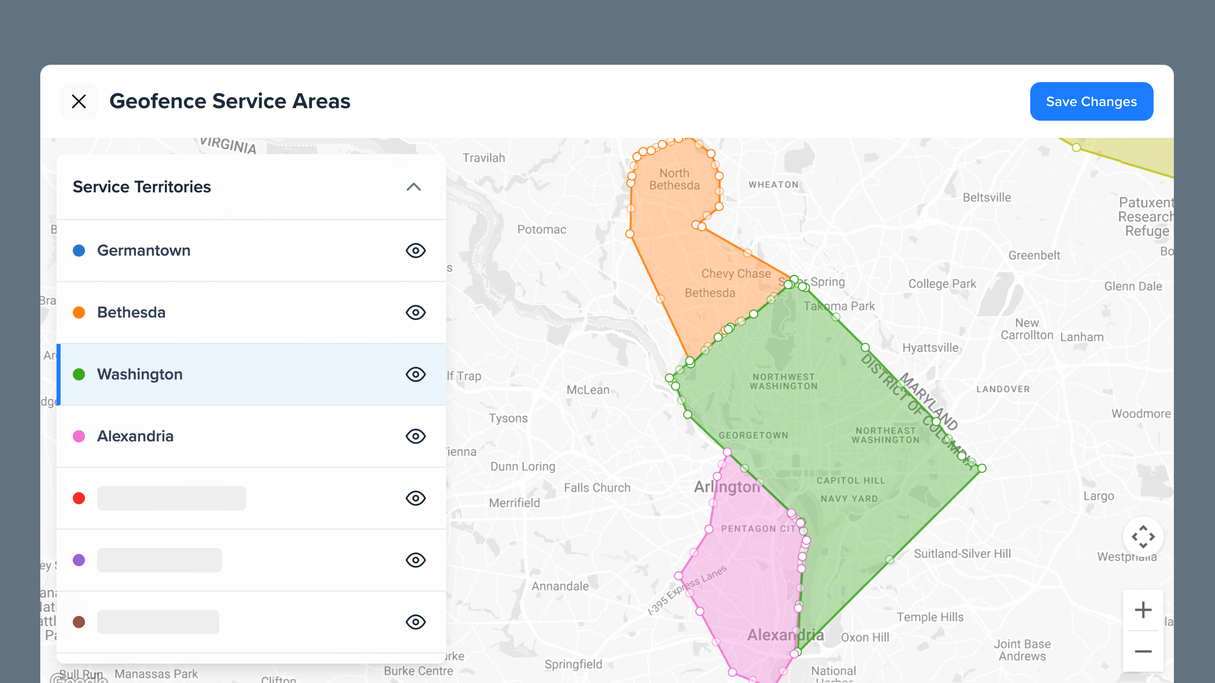Hide the Alexandria territory on the map
Viewport: 1215px width, 683px height.
[415, 437]
